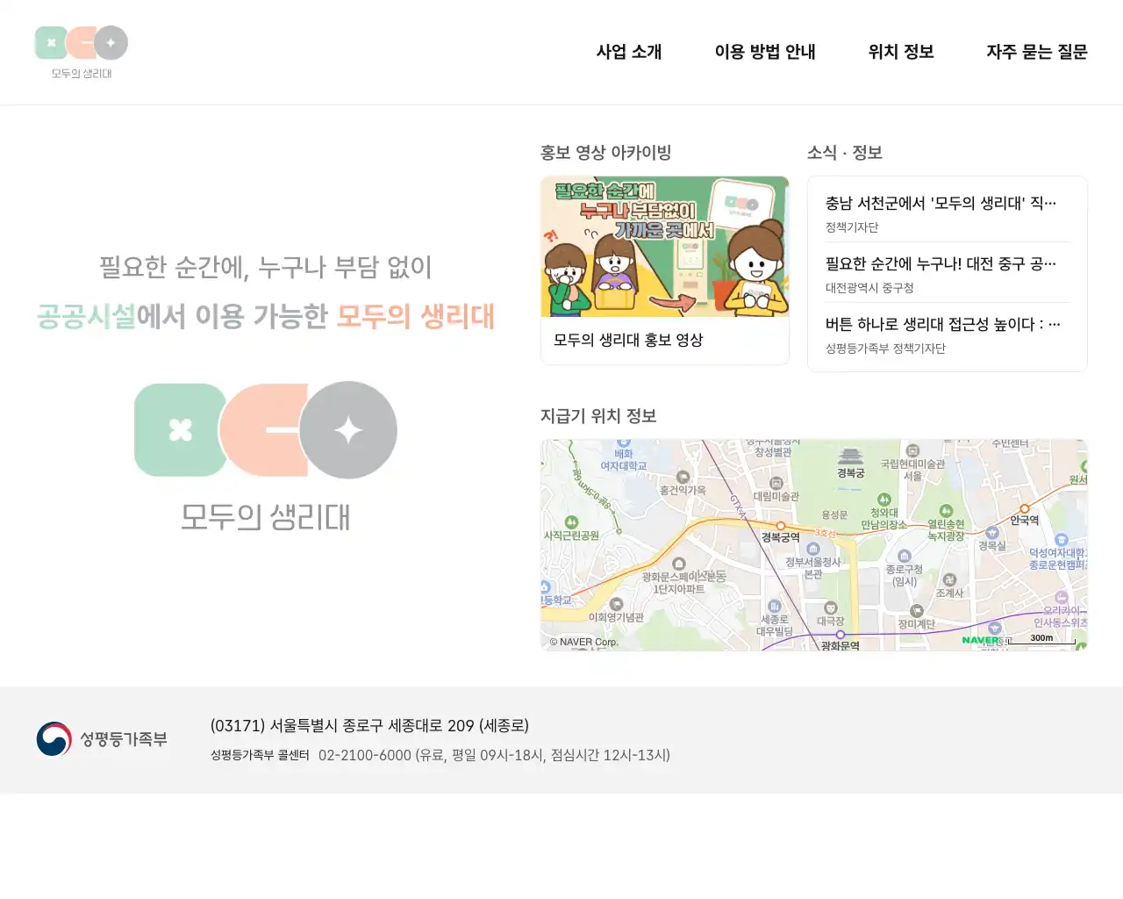Click the 청와대 만남의장소 map marker
This screenshot has height=899, width=1123.
(884, 500)
